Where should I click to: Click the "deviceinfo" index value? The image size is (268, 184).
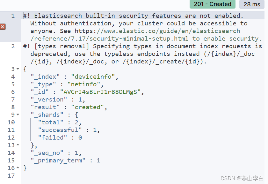coord(93,76)
